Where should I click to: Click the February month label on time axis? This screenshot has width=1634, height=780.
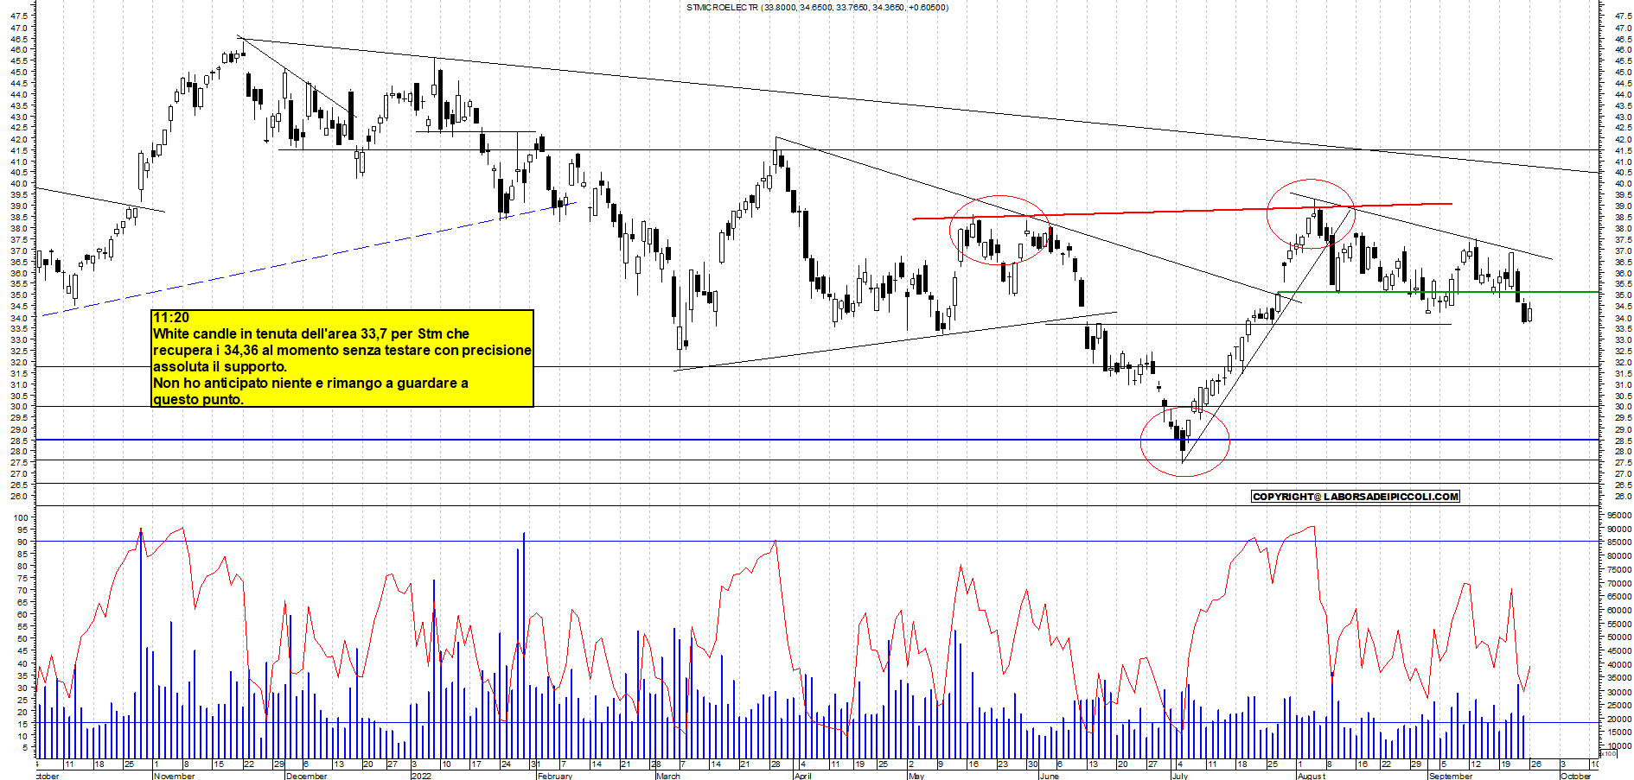pos(555,776)
